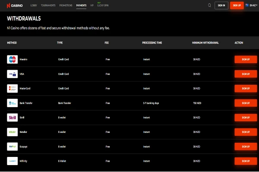Click the Bank Transfer logo icon
The image size is (259, 172).
point(13,103)
